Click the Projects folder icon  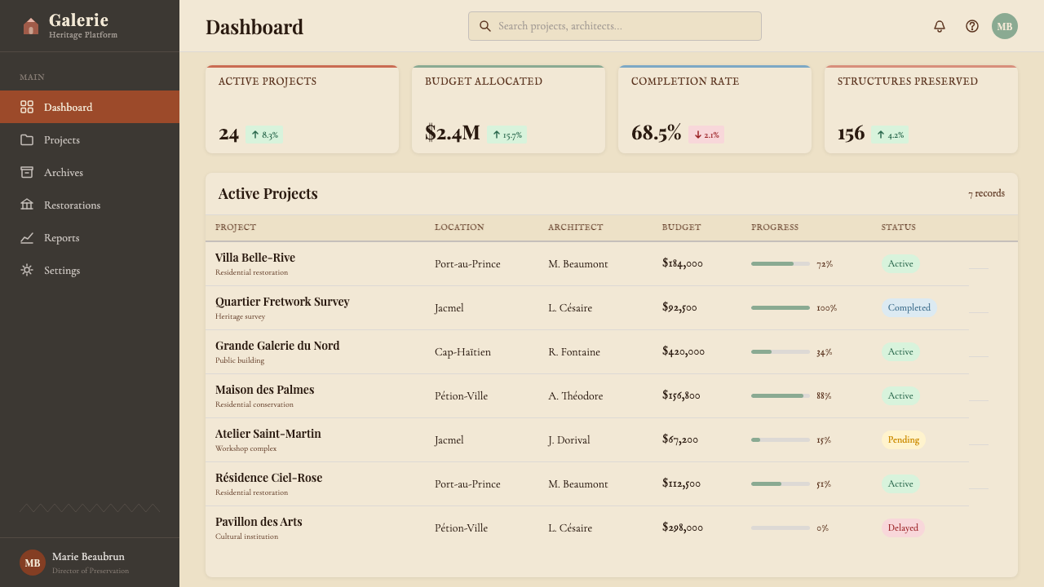pyautogui.click(x=27, y=139)
